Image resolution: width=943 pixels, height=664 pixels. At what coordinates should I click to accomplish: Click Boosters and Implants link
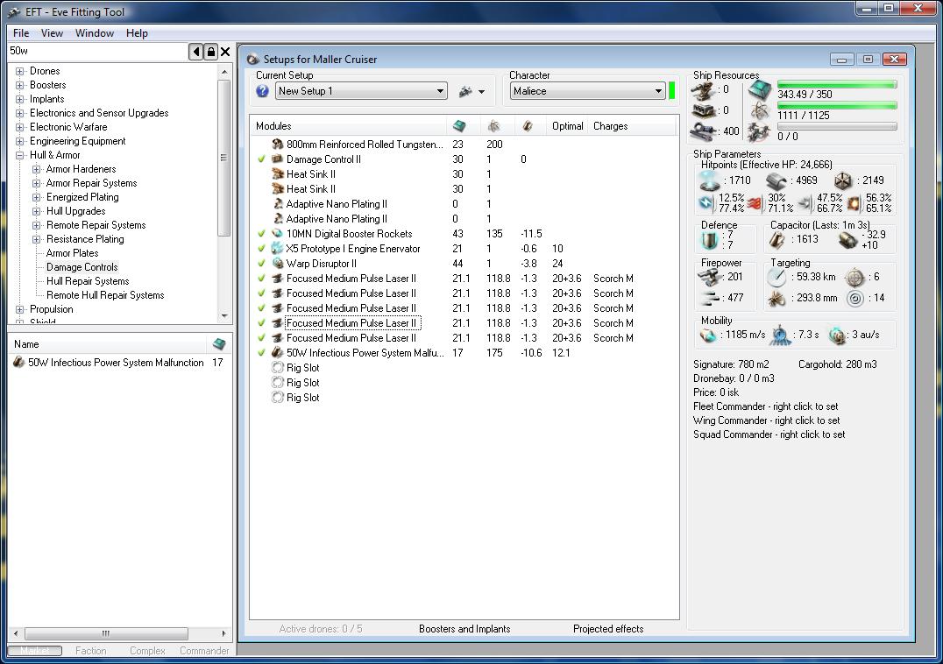tap(464, 629)
